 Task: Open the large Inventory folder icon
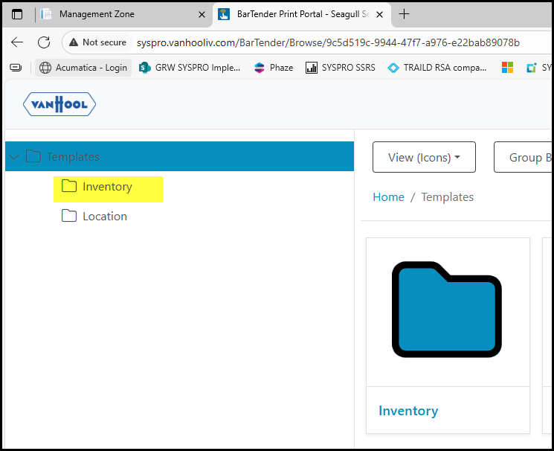pos(447,310)
